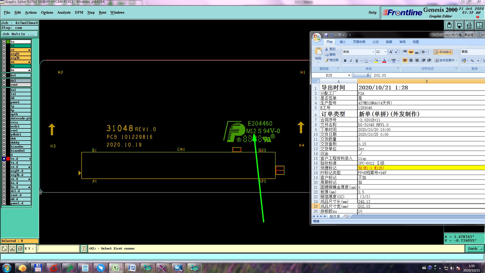Image resolution: width=485 pixels, height=273 pixels.
Task: Click the box with up arrow icon
Action: point(449,26)
